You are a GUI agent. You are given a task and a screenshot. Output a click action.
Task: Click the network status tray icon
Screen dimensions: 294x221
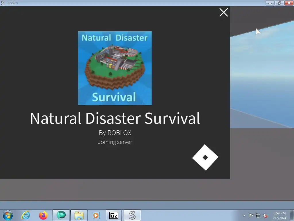point(258,216)
